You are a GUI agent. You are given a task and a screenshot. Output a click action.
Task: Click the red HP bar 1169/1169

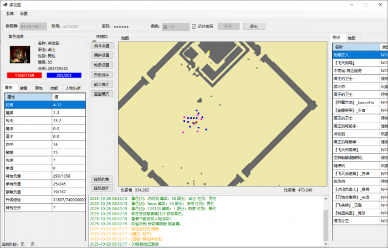tap(24, 75)
